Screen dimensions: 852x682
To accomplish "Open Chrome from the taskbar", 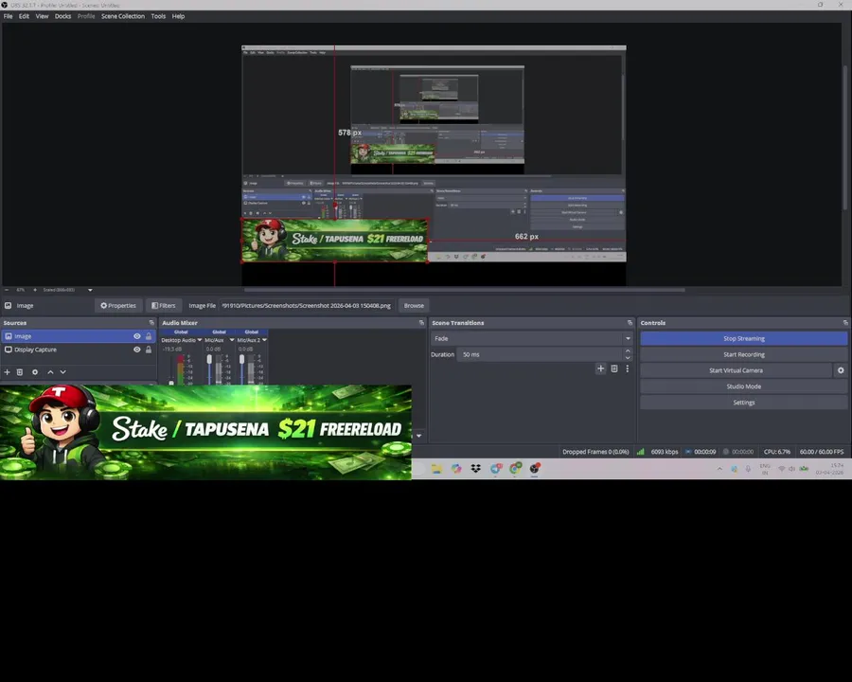I will pos(515,468).
